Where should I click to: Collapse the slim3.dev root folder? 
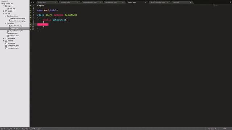coord(2,4)
